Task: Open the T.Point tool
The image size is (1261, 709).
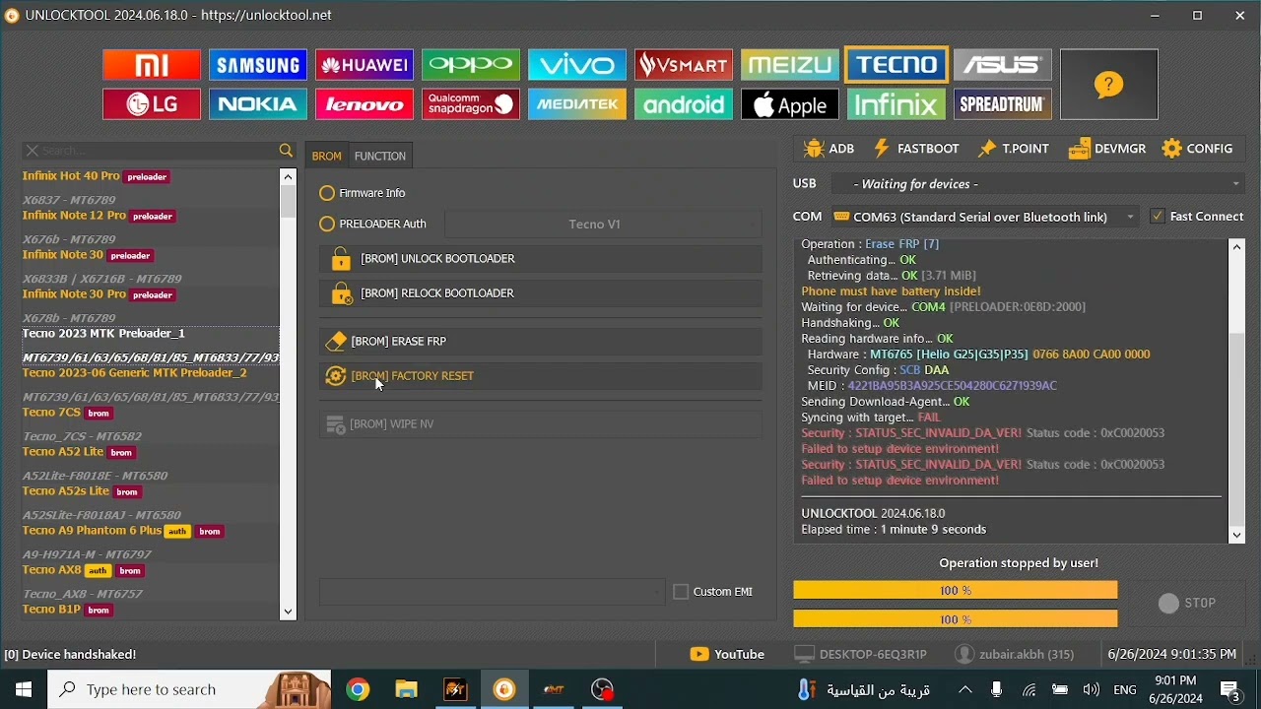Action: (1015, 150)
